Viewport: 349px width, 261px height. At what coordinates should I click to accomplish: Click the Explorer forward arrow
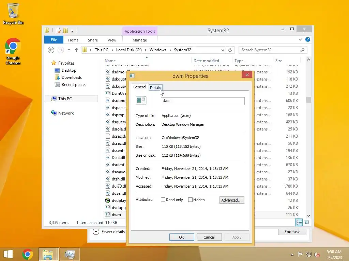[61, 50]
